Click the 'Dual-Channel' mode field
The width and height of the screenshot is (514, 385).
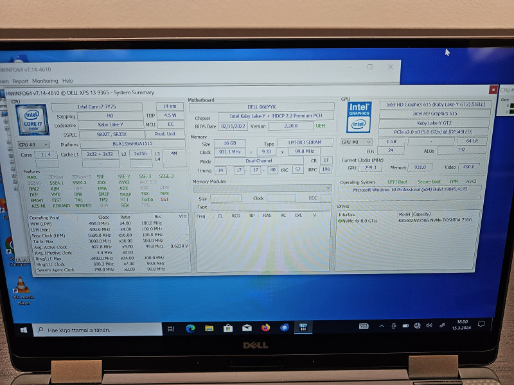coord(259,161)
